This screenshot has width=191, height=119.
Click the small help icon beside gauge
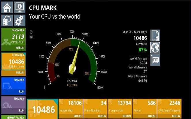click(31, 32)
